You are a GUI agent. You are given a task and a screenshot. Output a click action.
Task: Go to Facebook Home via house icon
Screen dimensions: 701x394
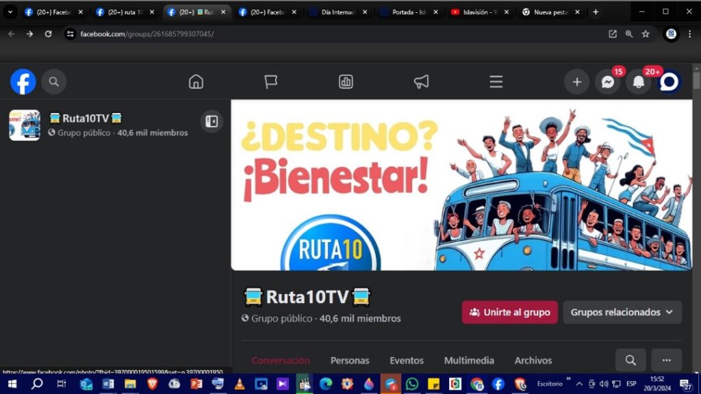(196, 82)
